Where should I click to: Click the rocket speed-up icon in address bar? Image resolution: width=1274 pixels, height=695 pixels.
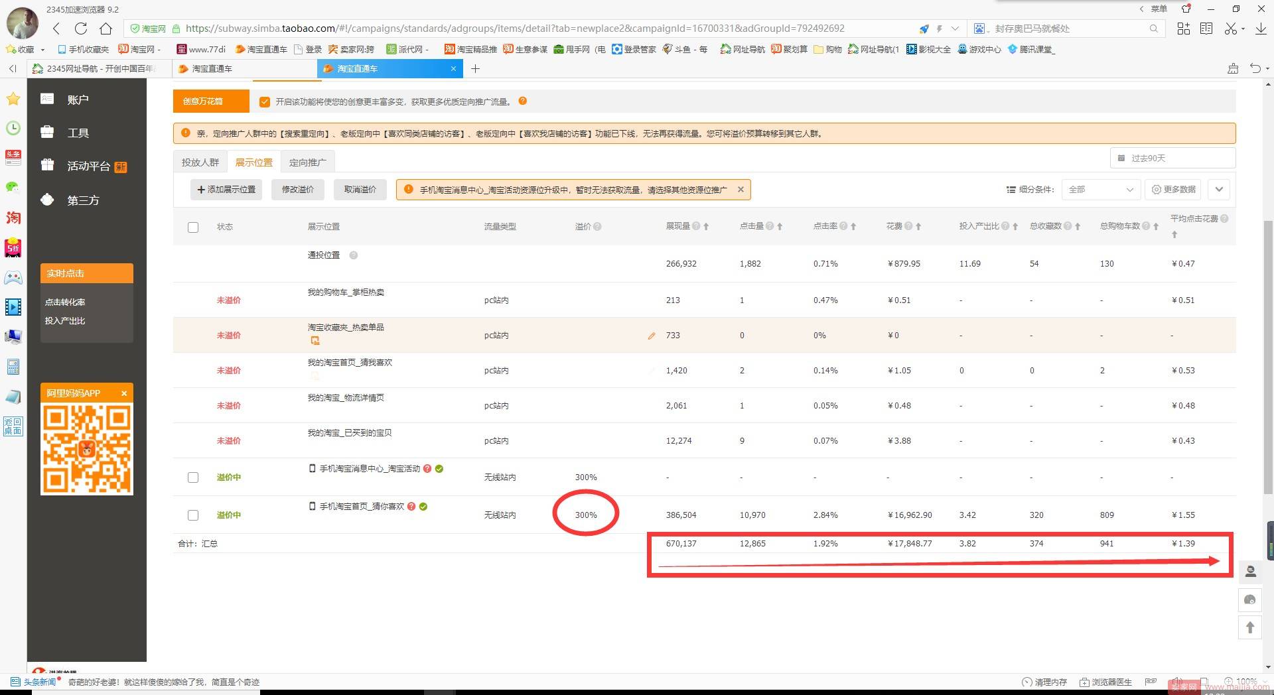[924, 29]
